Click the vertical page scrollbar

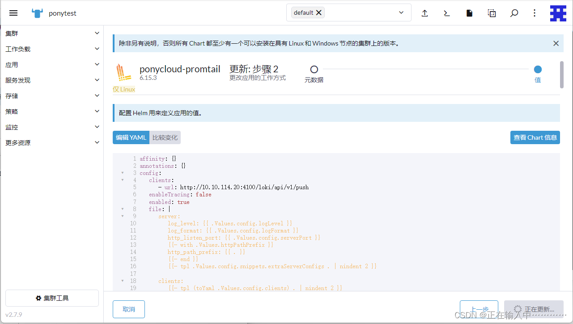pyautogui.click(x=561, y=75)
